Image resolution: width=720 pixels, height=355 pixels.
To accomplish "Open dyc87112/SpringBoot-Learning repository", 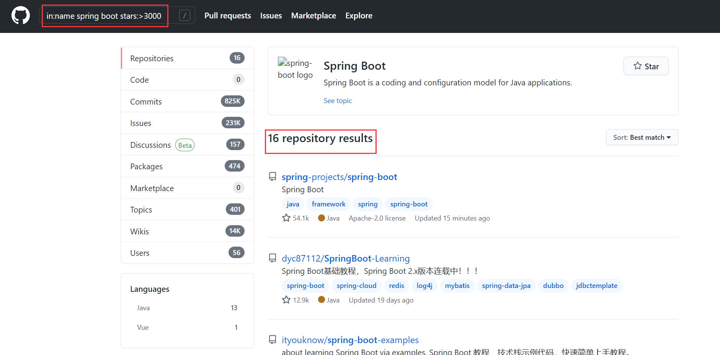I will click(346, 258).
